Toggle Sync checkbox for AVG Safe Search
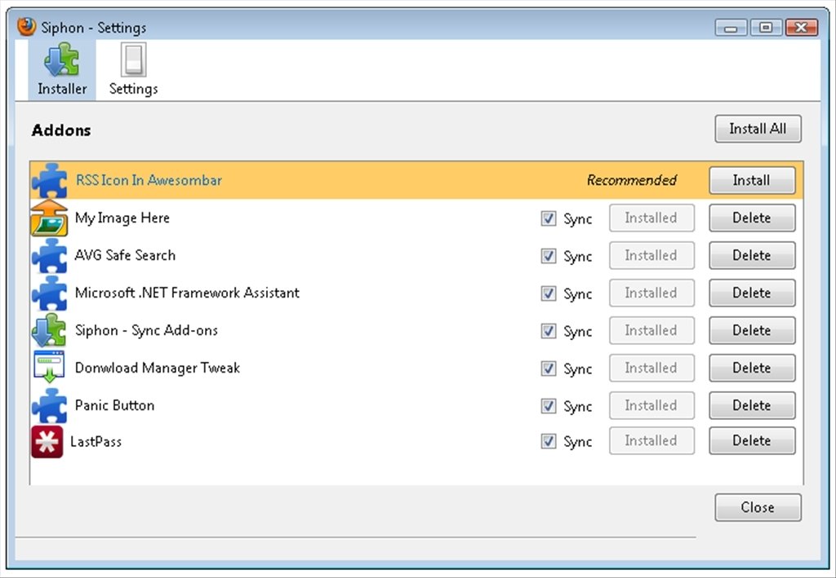This screenshot has height=578, width=836. (x=548, y=256)
